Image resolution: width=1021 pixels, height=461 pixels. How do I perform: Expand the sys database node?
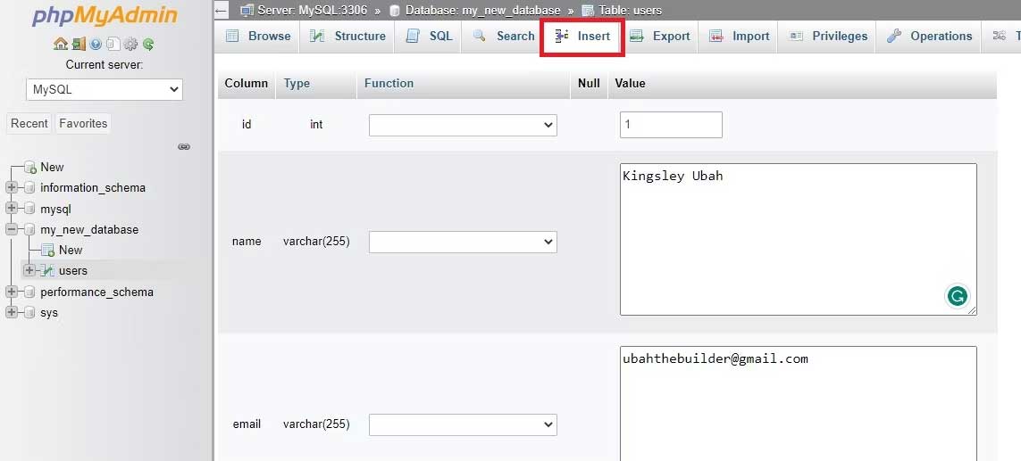click(x=11, y=313)
